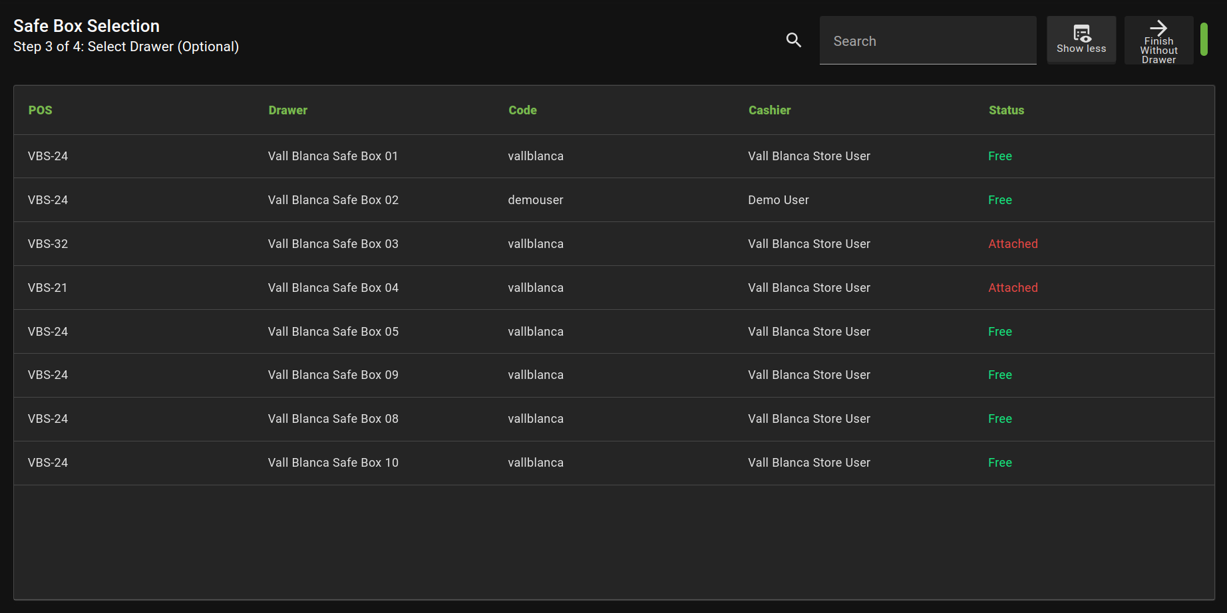The height and width of the screenshot is (613, 1227).
Task: Sort table by Status column header
Action: pyautogui.click(x=1006, y=110)
